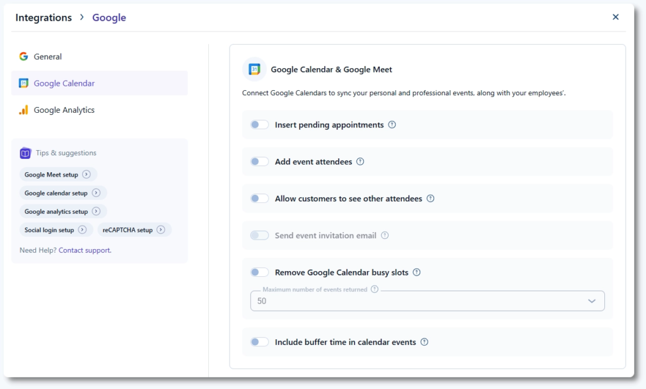Enable Insert pending appointments toggle
The width and height of the screenshot is (646, 389).
tap(259, 125)
